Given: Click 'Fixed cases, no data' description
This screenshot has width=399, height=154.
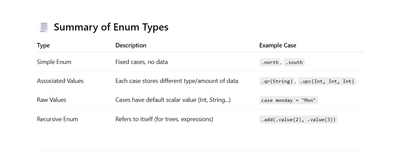Looking at the screenshot, I should tap(142, 62).
